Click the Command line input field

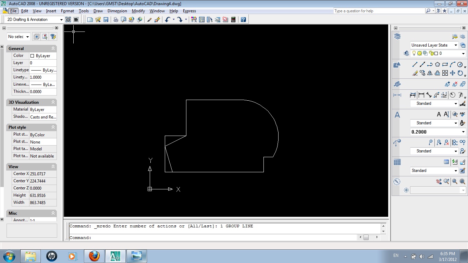[x=224, y=237]
